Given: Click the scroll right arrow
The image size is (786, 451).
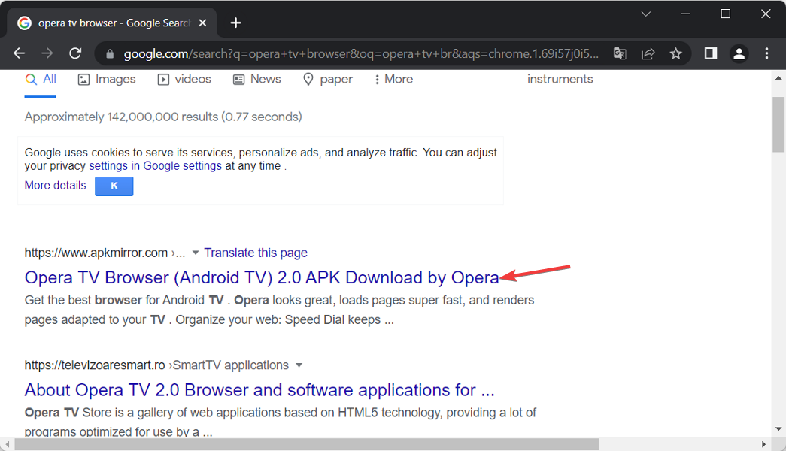Looking at the screenshot, I should (x=764, y=444).
